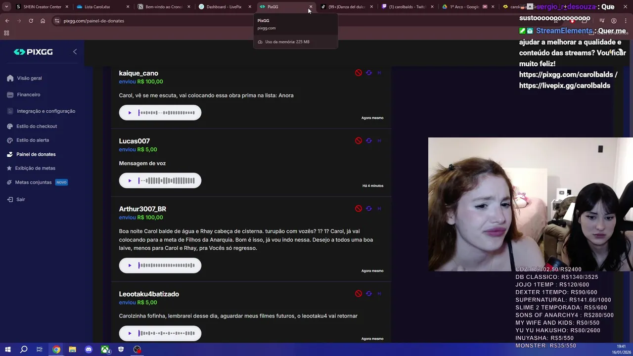Skip the Arthur3007_BR donation alert

pos(379,209)
